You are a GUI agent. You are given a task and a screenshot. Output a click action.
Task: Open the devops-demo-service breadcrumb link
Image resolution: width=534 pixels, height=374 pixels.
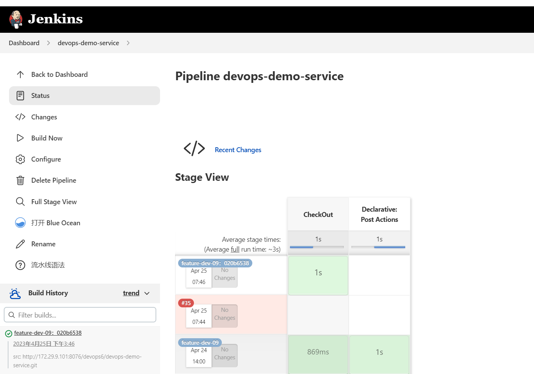[88, 43]
